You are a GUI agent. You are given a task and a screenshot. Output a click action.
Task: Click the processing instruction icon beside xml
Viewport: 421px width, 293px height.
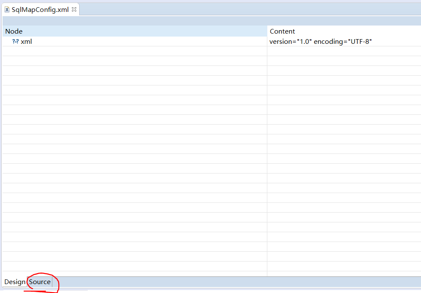coord(16,41)
